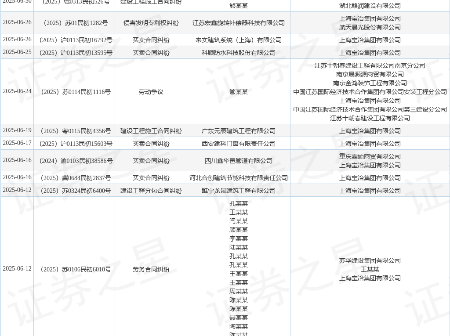Click date 2025-06-26 in the 苏01民初1282号 row
Image resolution: width=450 pixels, height=336 pixels.
[17, 22]
